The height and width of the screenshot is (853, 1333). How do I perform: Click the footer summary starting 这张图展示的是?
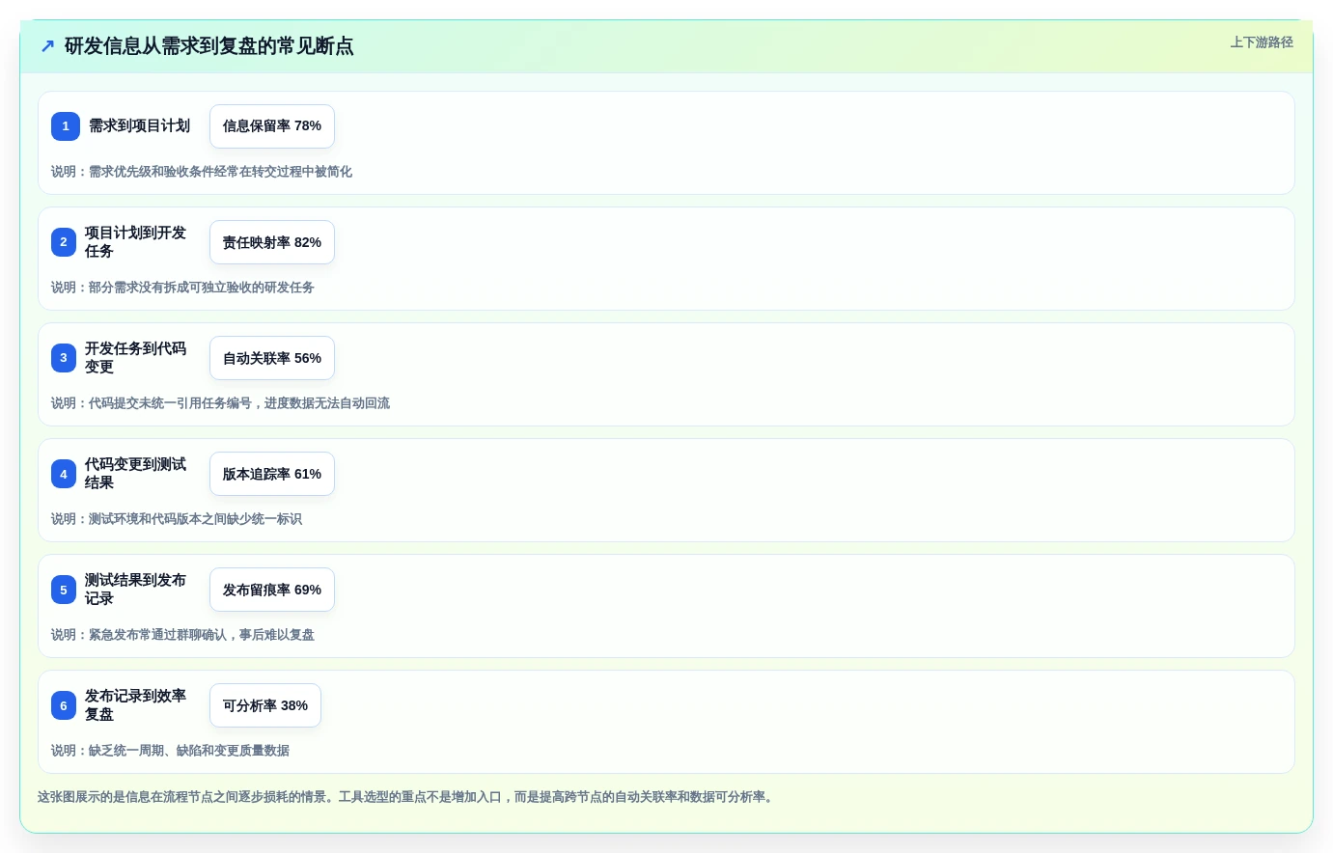coord(407,797)
